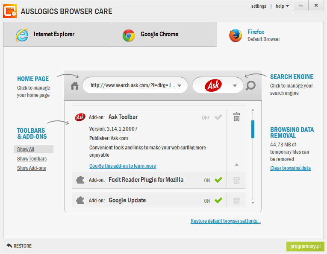The image size is (327, 254).
Task: Click BROWSING DATA REMOVAL heading
Action: pos(292,133)
